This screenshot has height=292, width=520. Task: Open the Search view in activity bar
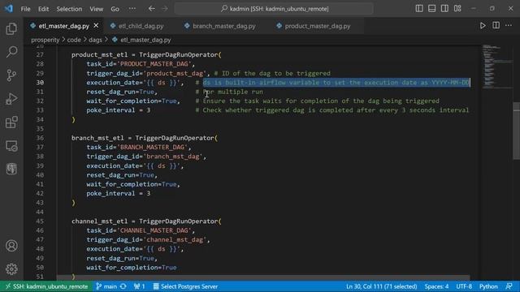[x=11, y=52]
